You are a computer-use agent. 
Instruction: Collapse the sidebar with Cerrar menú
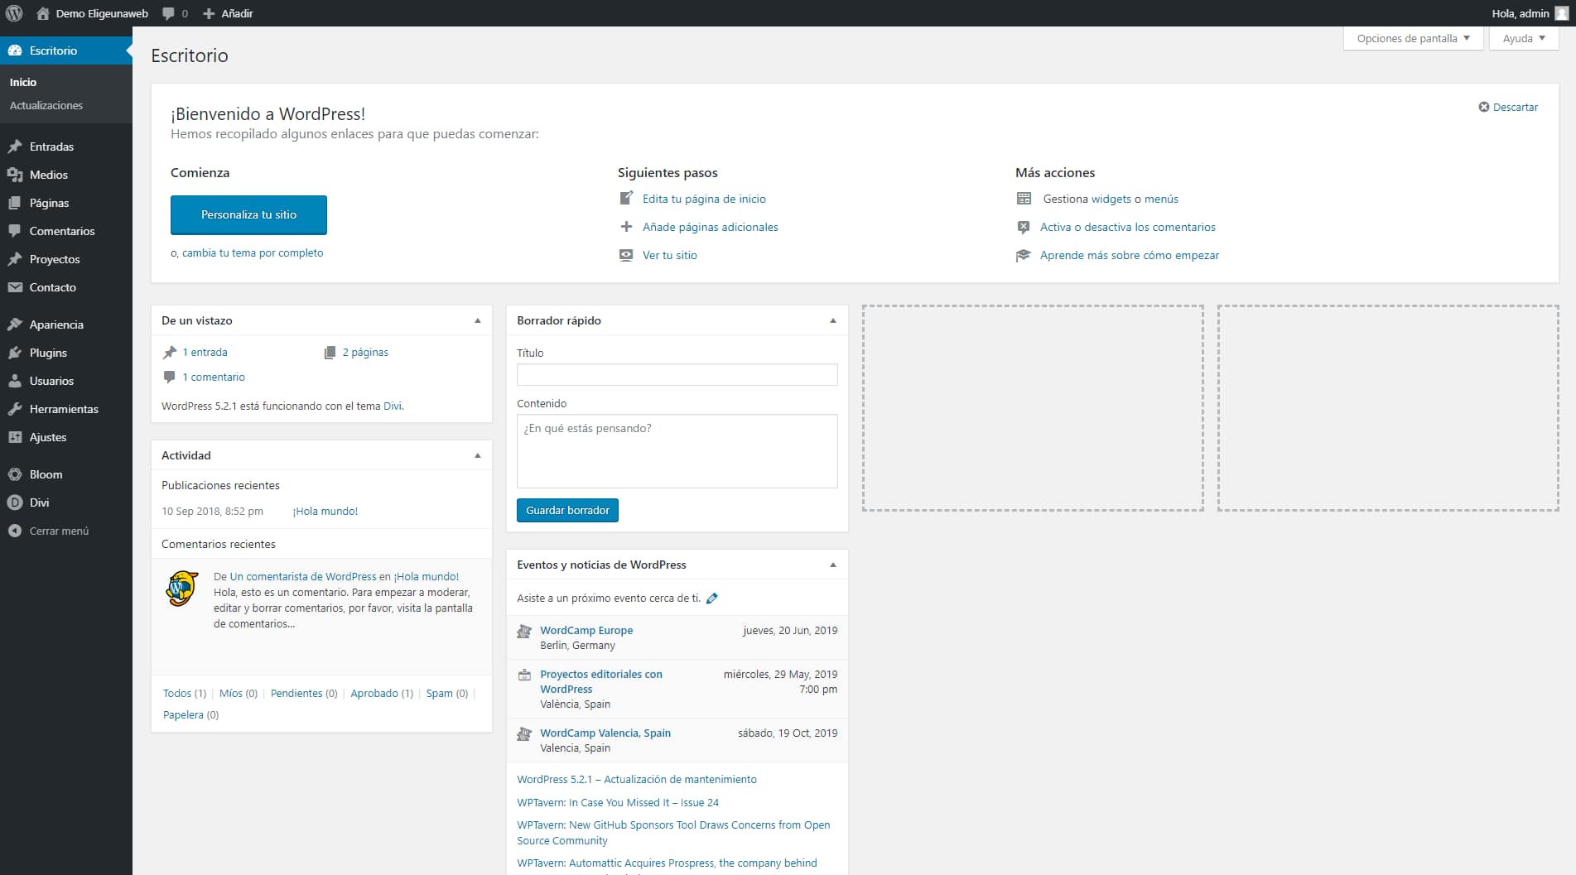pos(58,531)
